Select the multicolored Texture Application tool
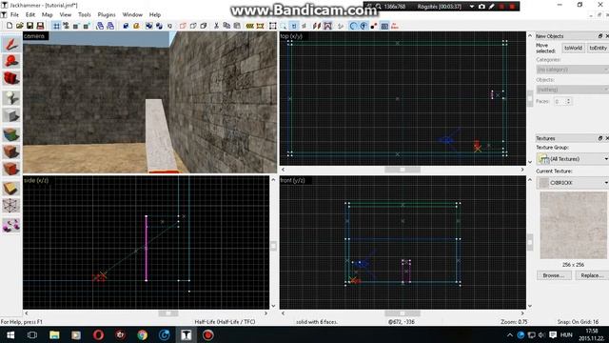The height and width of the screenshot is (343, 609). point(10,134)
